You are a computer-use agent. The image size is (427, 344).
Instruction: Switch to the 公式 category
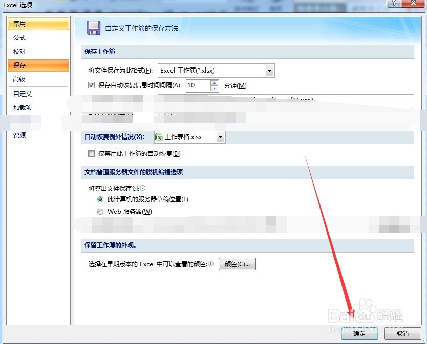[x=19, y=37]
